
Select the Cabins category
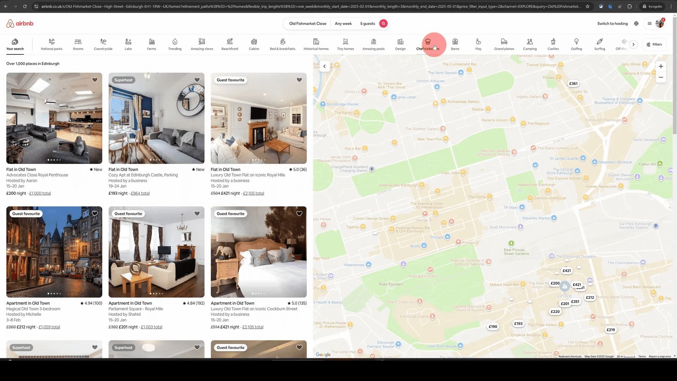[254, 44]
